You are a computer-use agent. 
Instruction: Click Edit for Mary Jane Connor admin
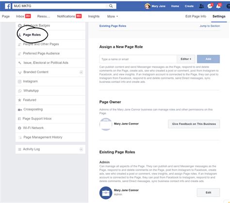[x=208, y=192]
